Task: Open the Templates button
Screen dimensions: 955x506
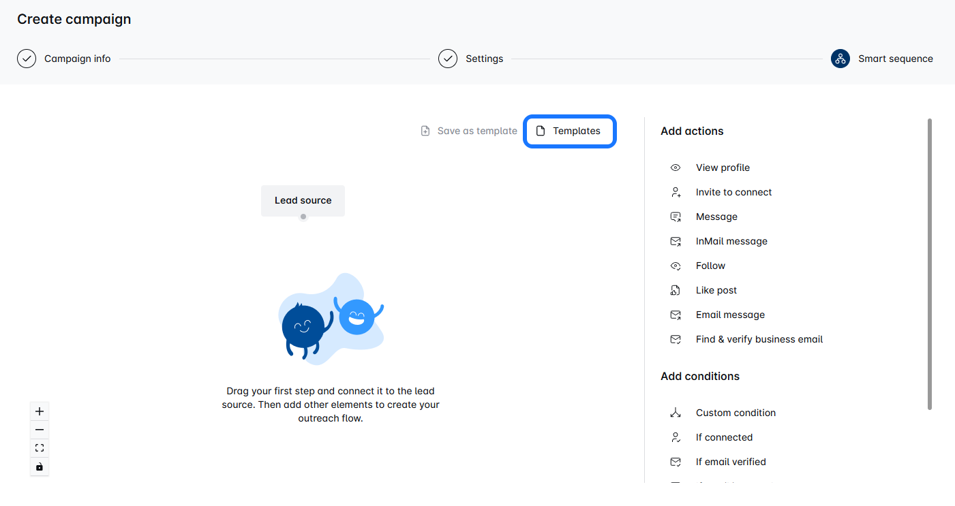Action: pos(570,131)
